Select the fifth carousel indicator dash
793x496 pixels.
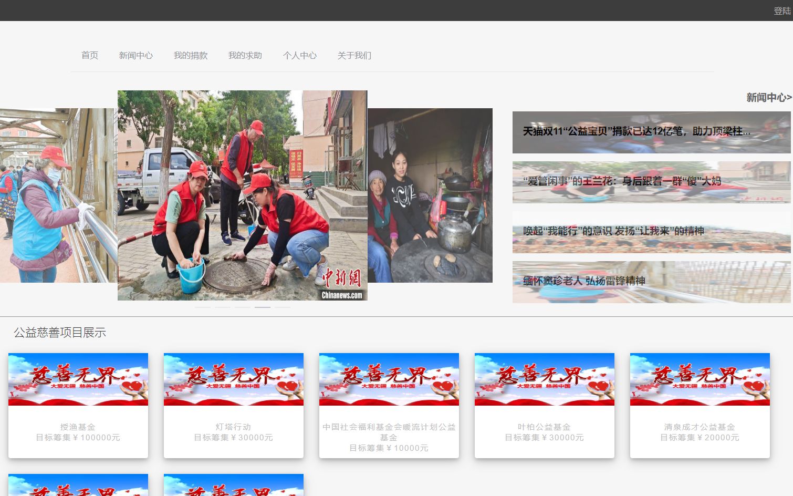pos(283,307)
